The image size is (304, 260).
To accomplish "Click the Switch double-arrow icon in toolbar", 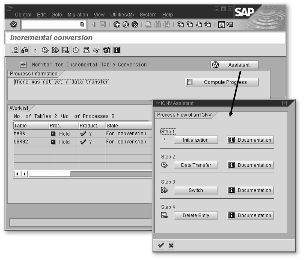I will point(55,50).
